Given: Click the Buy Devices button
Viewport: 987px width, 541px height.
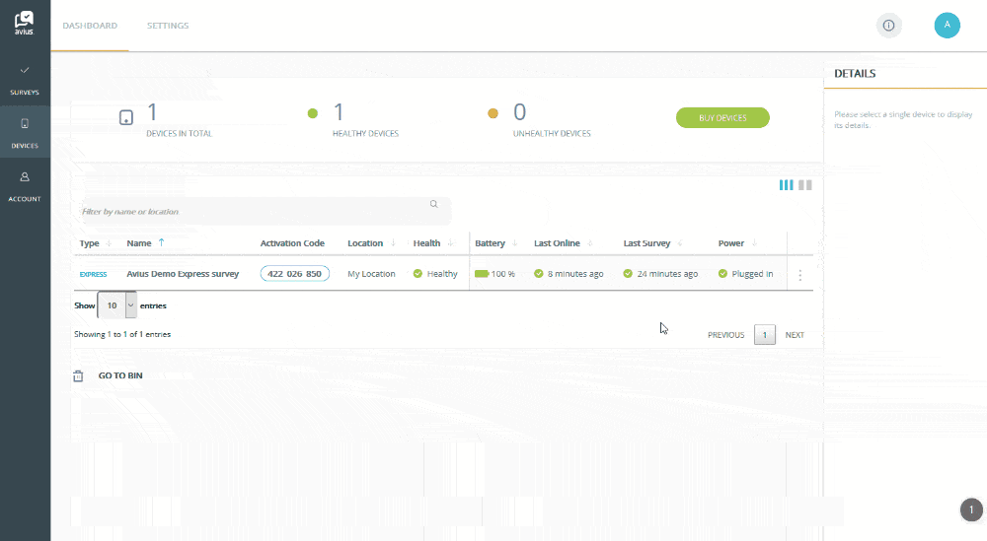Looking at the screenshot, I should [722, 118].
